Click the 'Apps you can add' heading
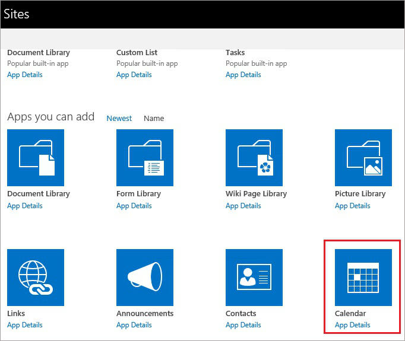Image resolution: width=405 pixels, height=341 pixels. 51,117
